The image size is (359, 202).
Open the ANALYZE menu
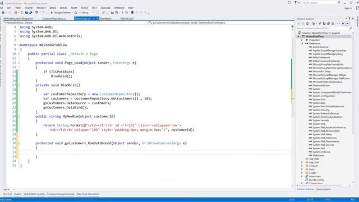point(105,8)
